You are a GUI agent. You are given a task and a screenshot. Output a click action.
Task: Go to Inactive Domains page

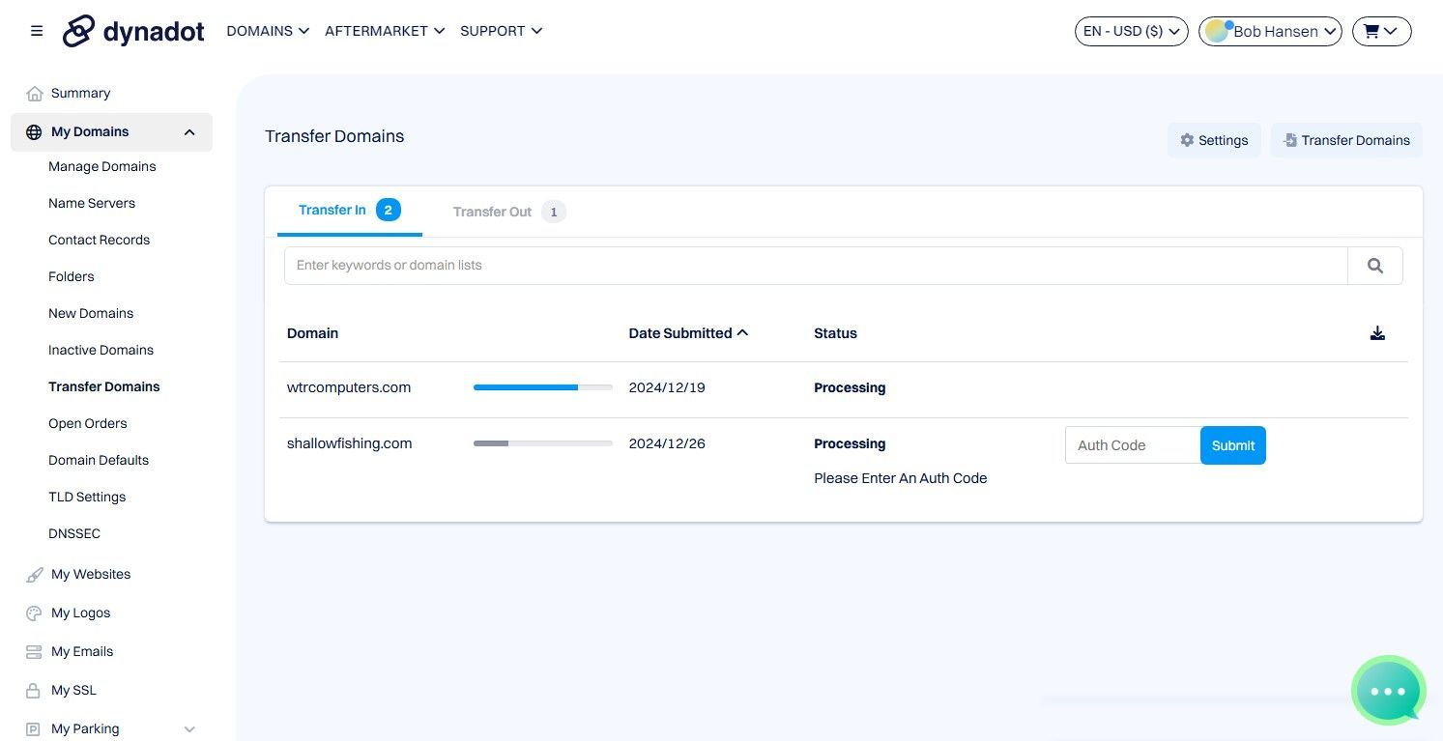(x=101, y=351)
